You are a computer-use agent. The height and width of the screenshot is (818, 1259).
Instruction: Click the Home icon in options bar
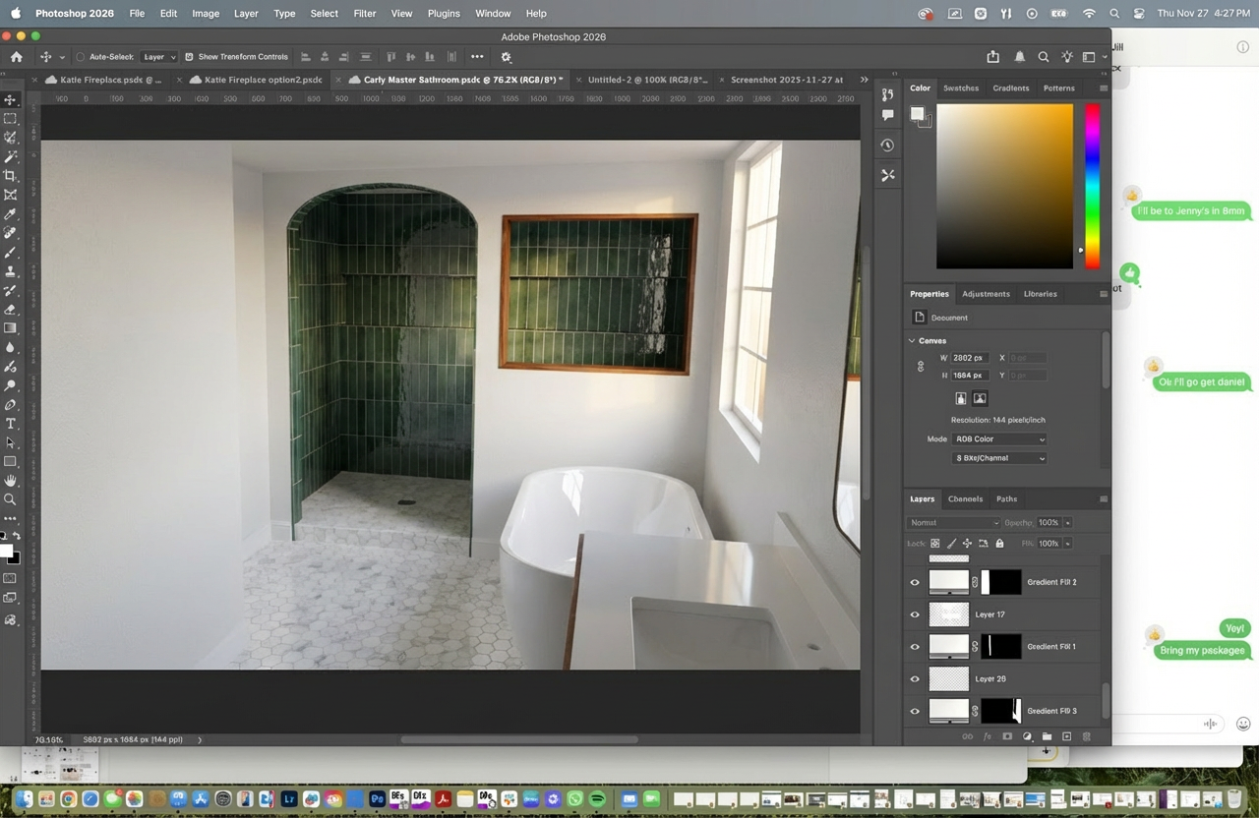click(x=16, y=57)
